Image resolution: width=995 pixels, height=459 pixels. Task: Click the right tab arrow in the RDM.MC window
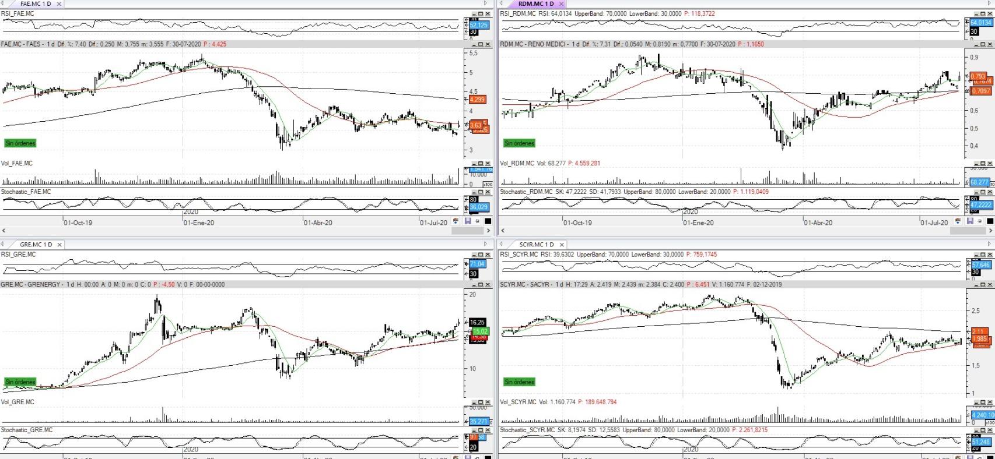(x=990, y=3)
